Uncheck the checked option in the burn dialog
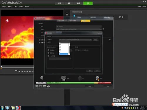Image resolution: width=147 pixels, height=110 pixels. pyautogui.click(x=40, y=40)
